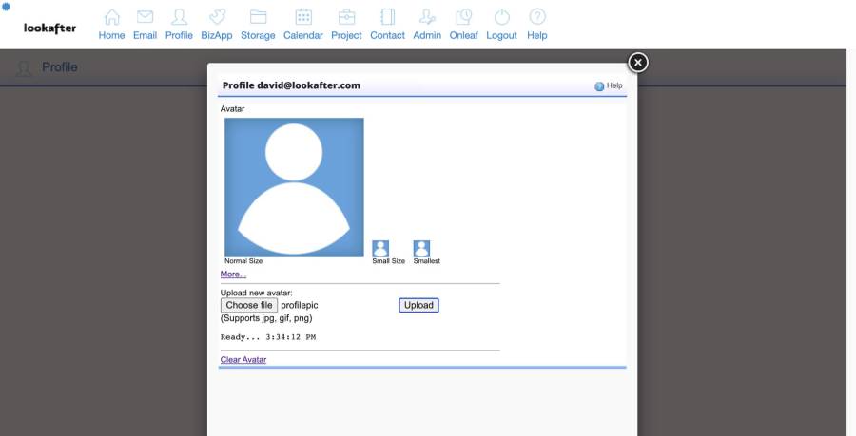Open the Contact address book icon
Viewport: 856px width, 436px height.
point(387,18)
